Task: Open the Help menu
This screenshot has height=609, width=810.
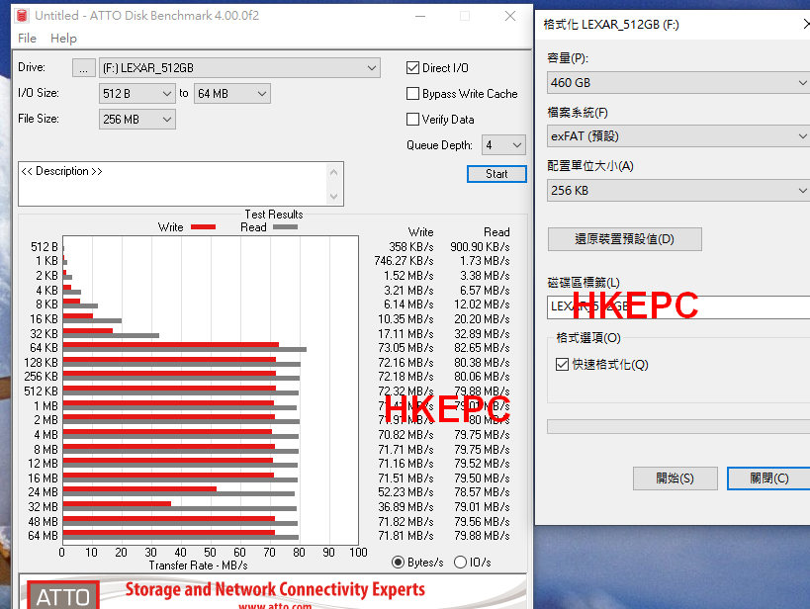Action: (63, 39)
